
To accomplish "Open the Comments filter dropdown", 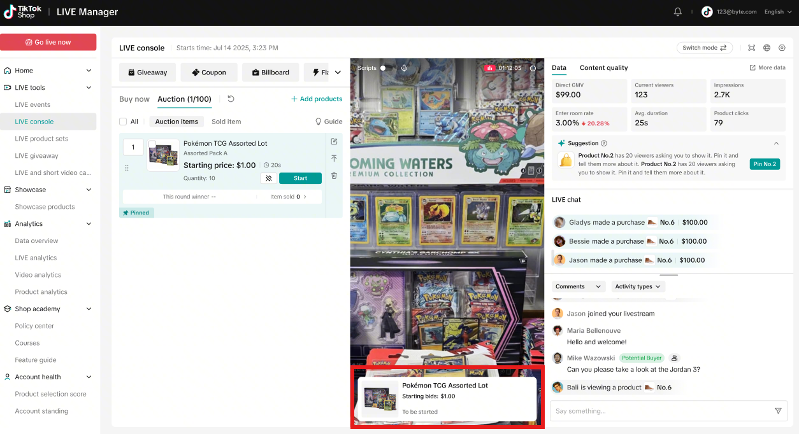I will pyautogui.click(x=578, y=286).
